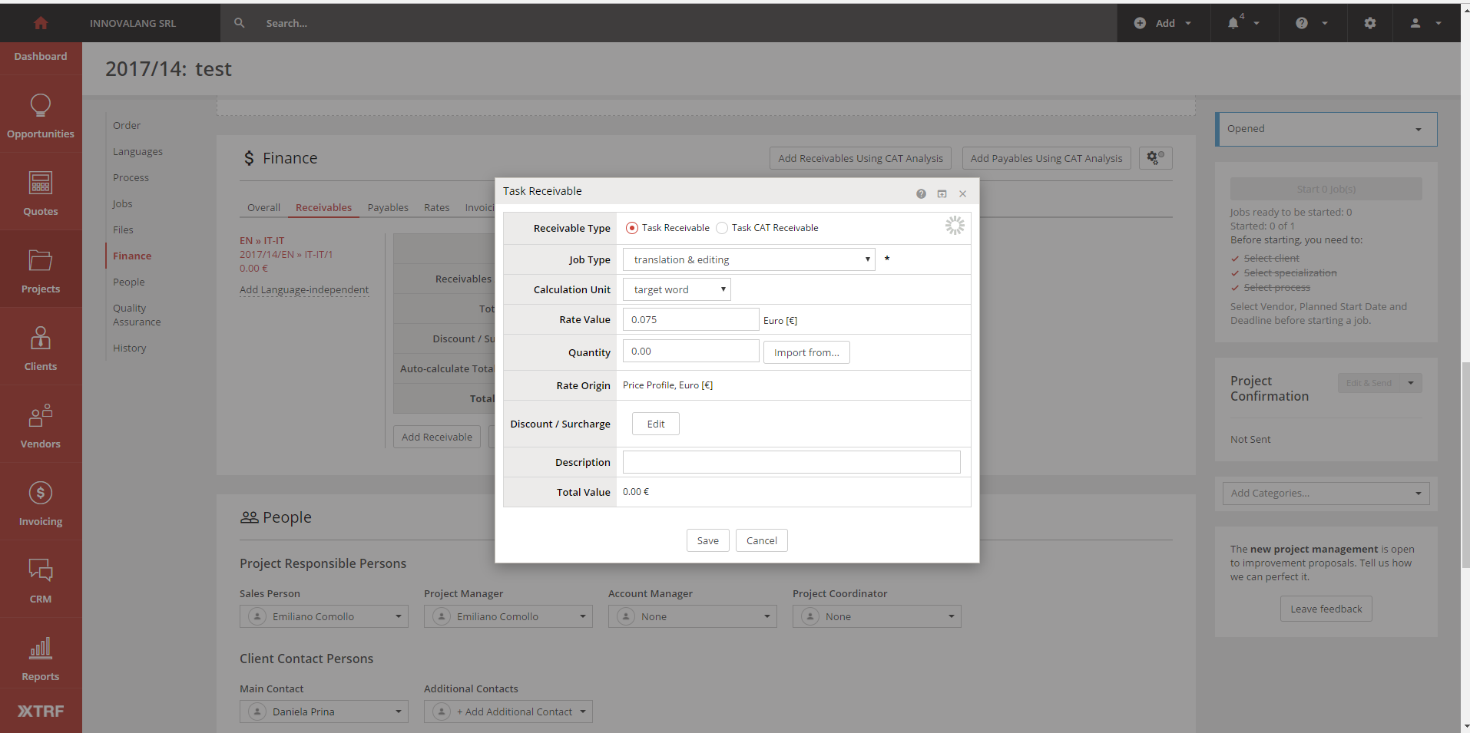Open History section in project menu
1470x733 pixels.
coord(129,348)
